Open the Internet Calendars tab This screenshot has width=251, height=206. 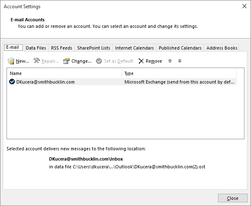[x=134, y=48]
